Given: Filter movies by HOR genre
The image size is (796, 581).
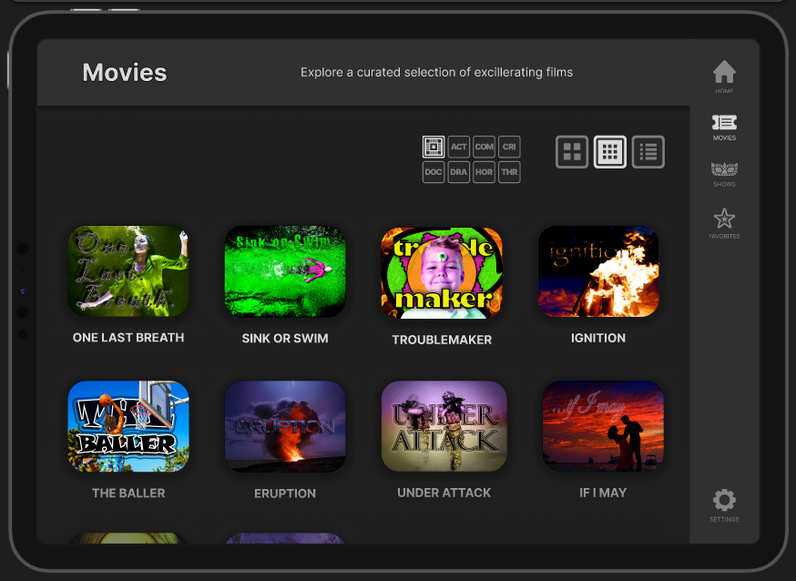Looking at the screenshot, I should tap(484, 172).
